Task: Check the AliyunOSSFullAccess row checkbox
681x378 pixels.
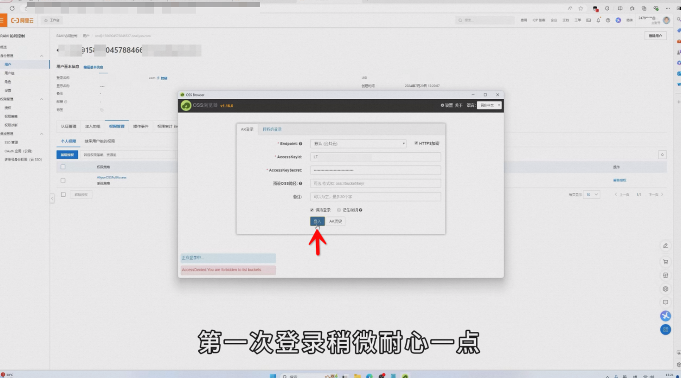Action: pyautogui.click(x=63, y=181)
